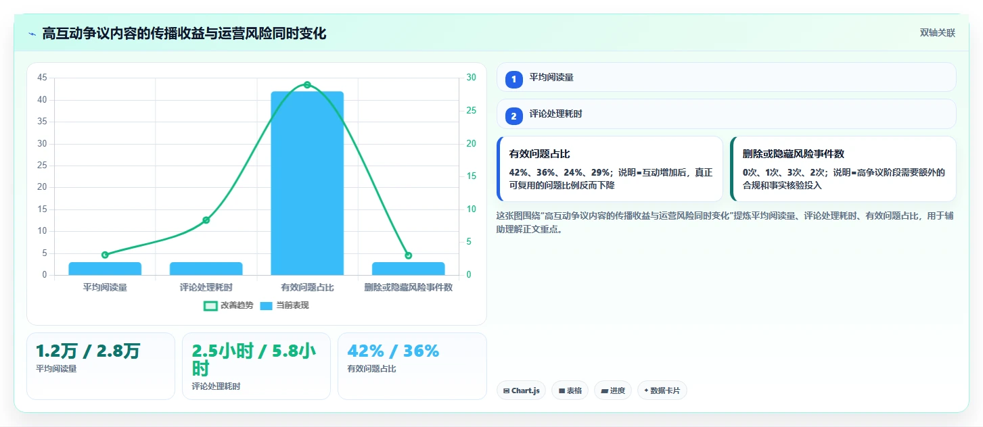This screenshot has width=983, height=427.
Task: Click the lightning icon beside the title
Action: (x=32, y=33)
